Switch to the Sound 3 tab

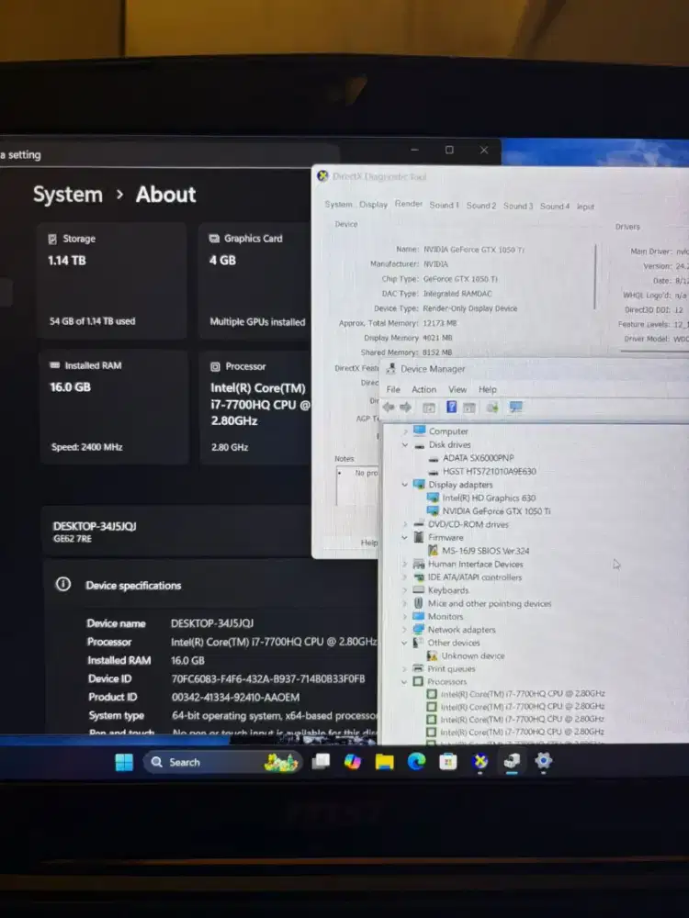(518, 206)
